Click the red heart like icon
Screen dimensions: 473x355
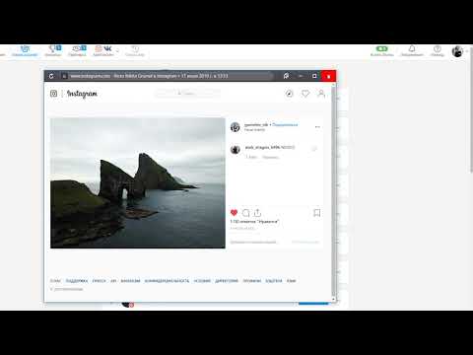tap(234, 213)
